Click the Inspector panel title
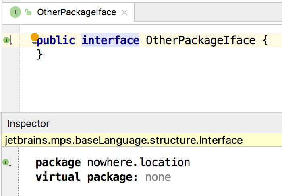 (28, 124)
